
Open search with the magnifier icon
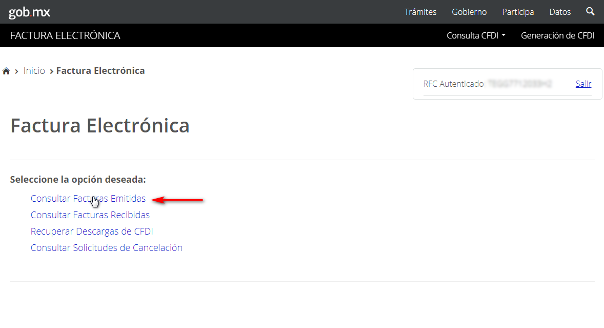590,11
